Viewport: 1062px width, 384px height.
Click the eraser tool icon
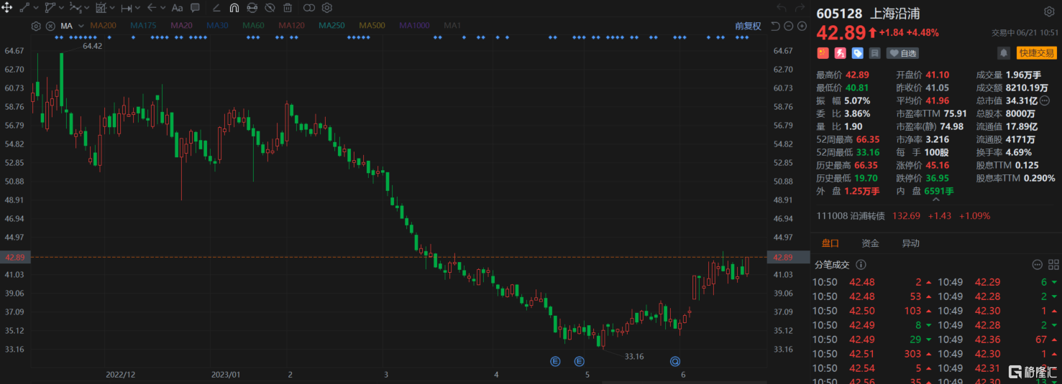point(216,9)
